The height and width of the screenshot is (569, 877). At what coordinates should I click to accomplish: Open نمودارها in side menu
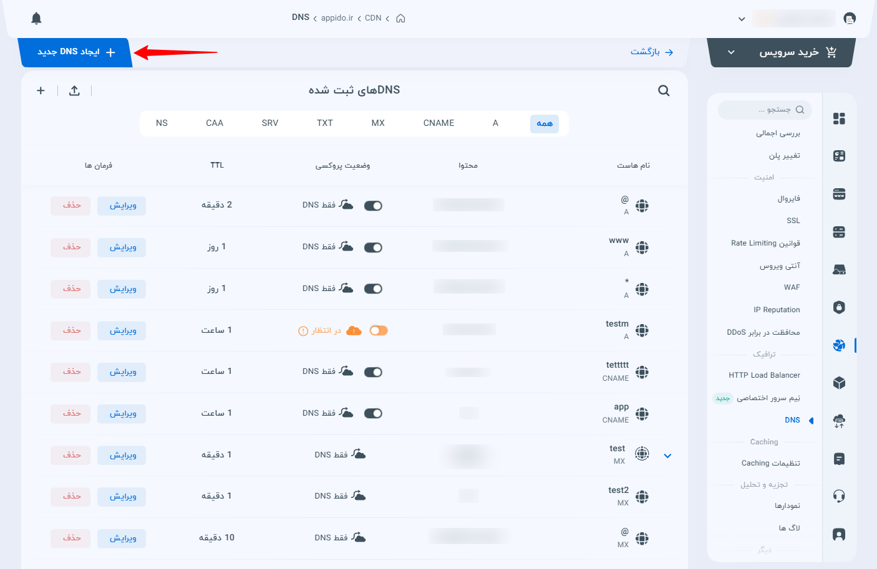[787, 506]
